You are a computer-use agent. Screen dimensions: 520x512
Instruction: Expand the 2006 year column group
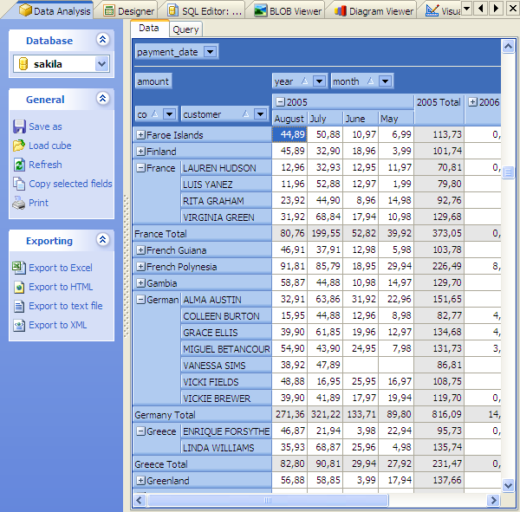(472, 102)
